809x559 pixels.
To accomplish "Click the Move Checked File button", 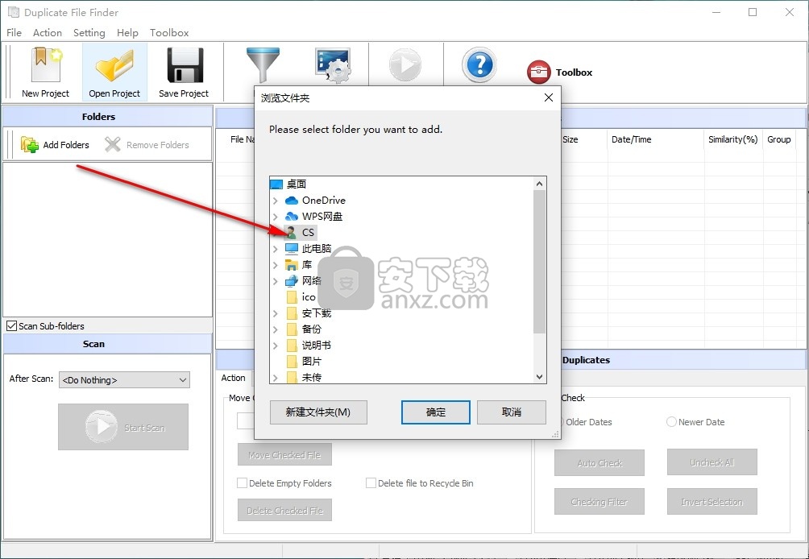I will click(284, 455).
